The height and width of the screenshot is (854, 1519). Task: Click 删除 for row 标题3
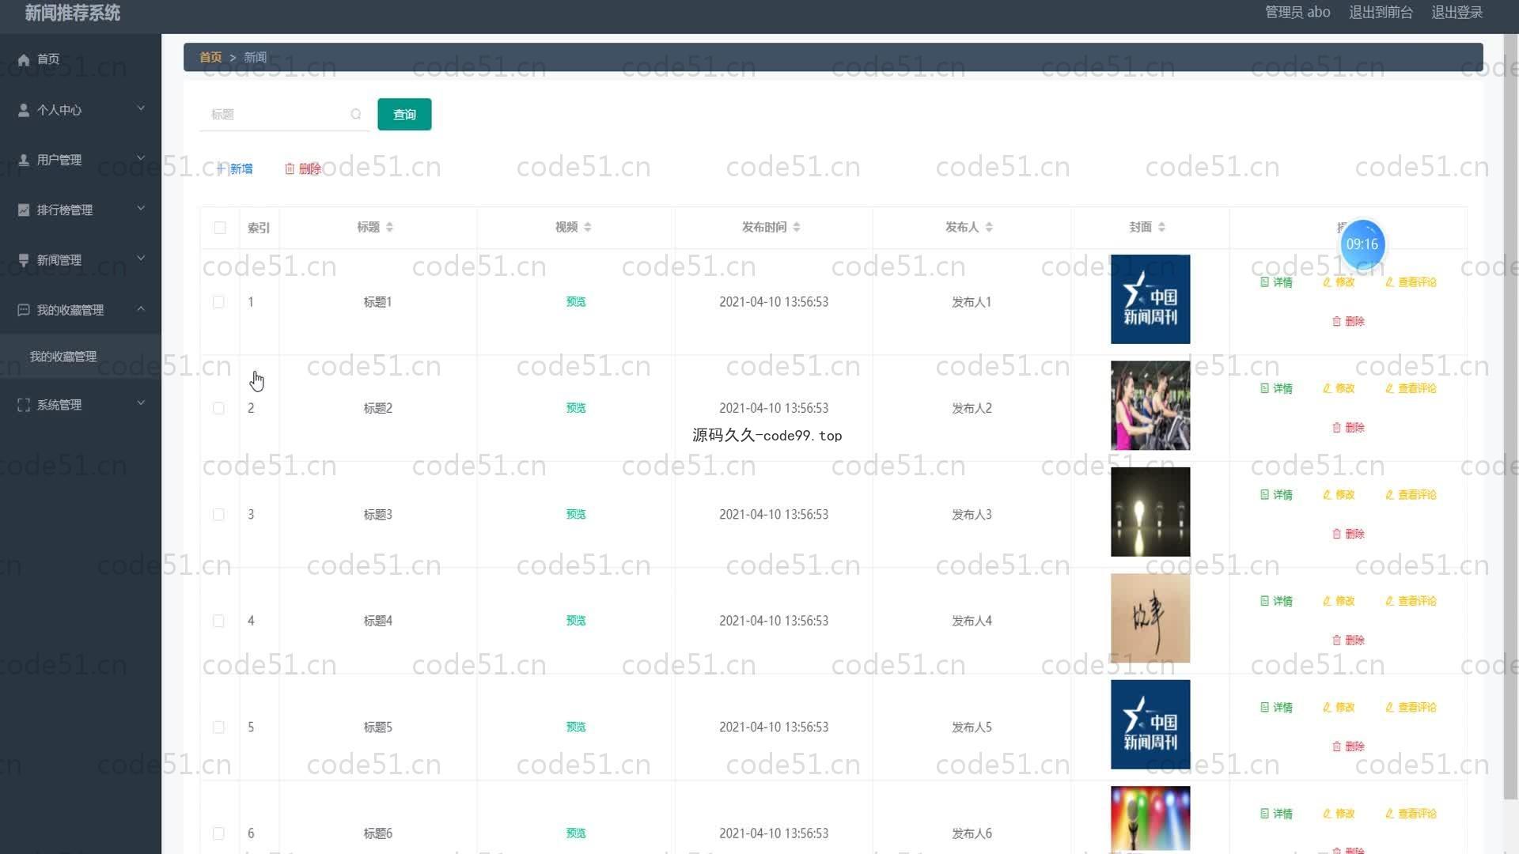coord(1348,534)
